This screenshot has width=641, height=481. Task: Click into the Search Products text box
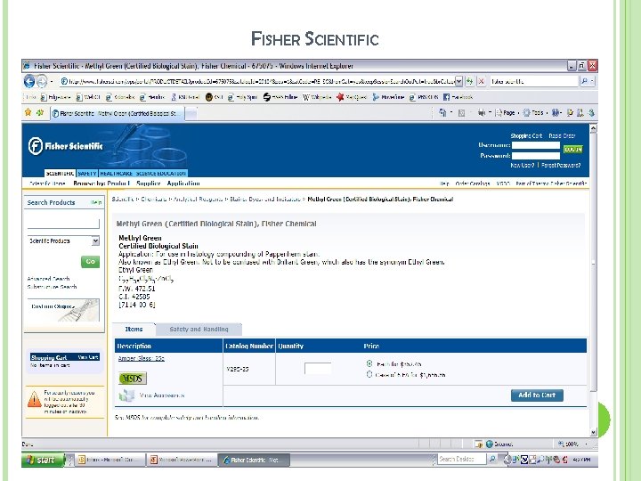[x=63, y=224]
